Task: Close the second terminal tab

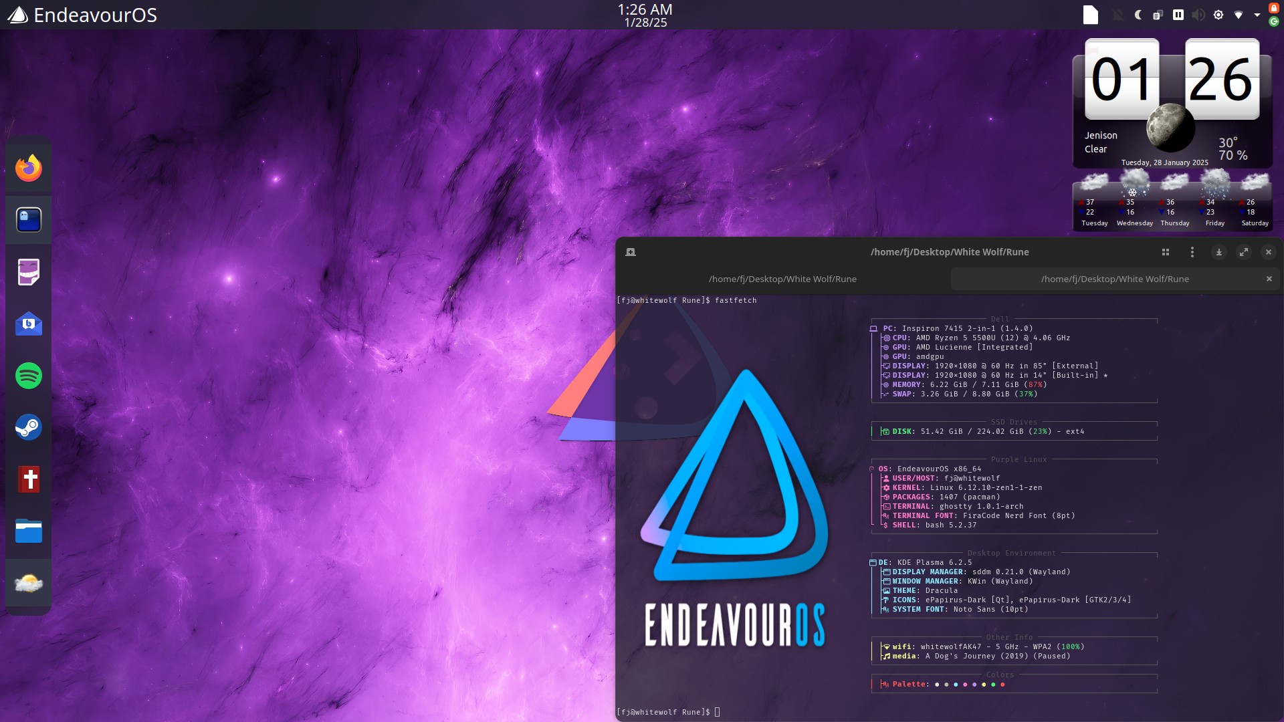Action: [1269, 279]
